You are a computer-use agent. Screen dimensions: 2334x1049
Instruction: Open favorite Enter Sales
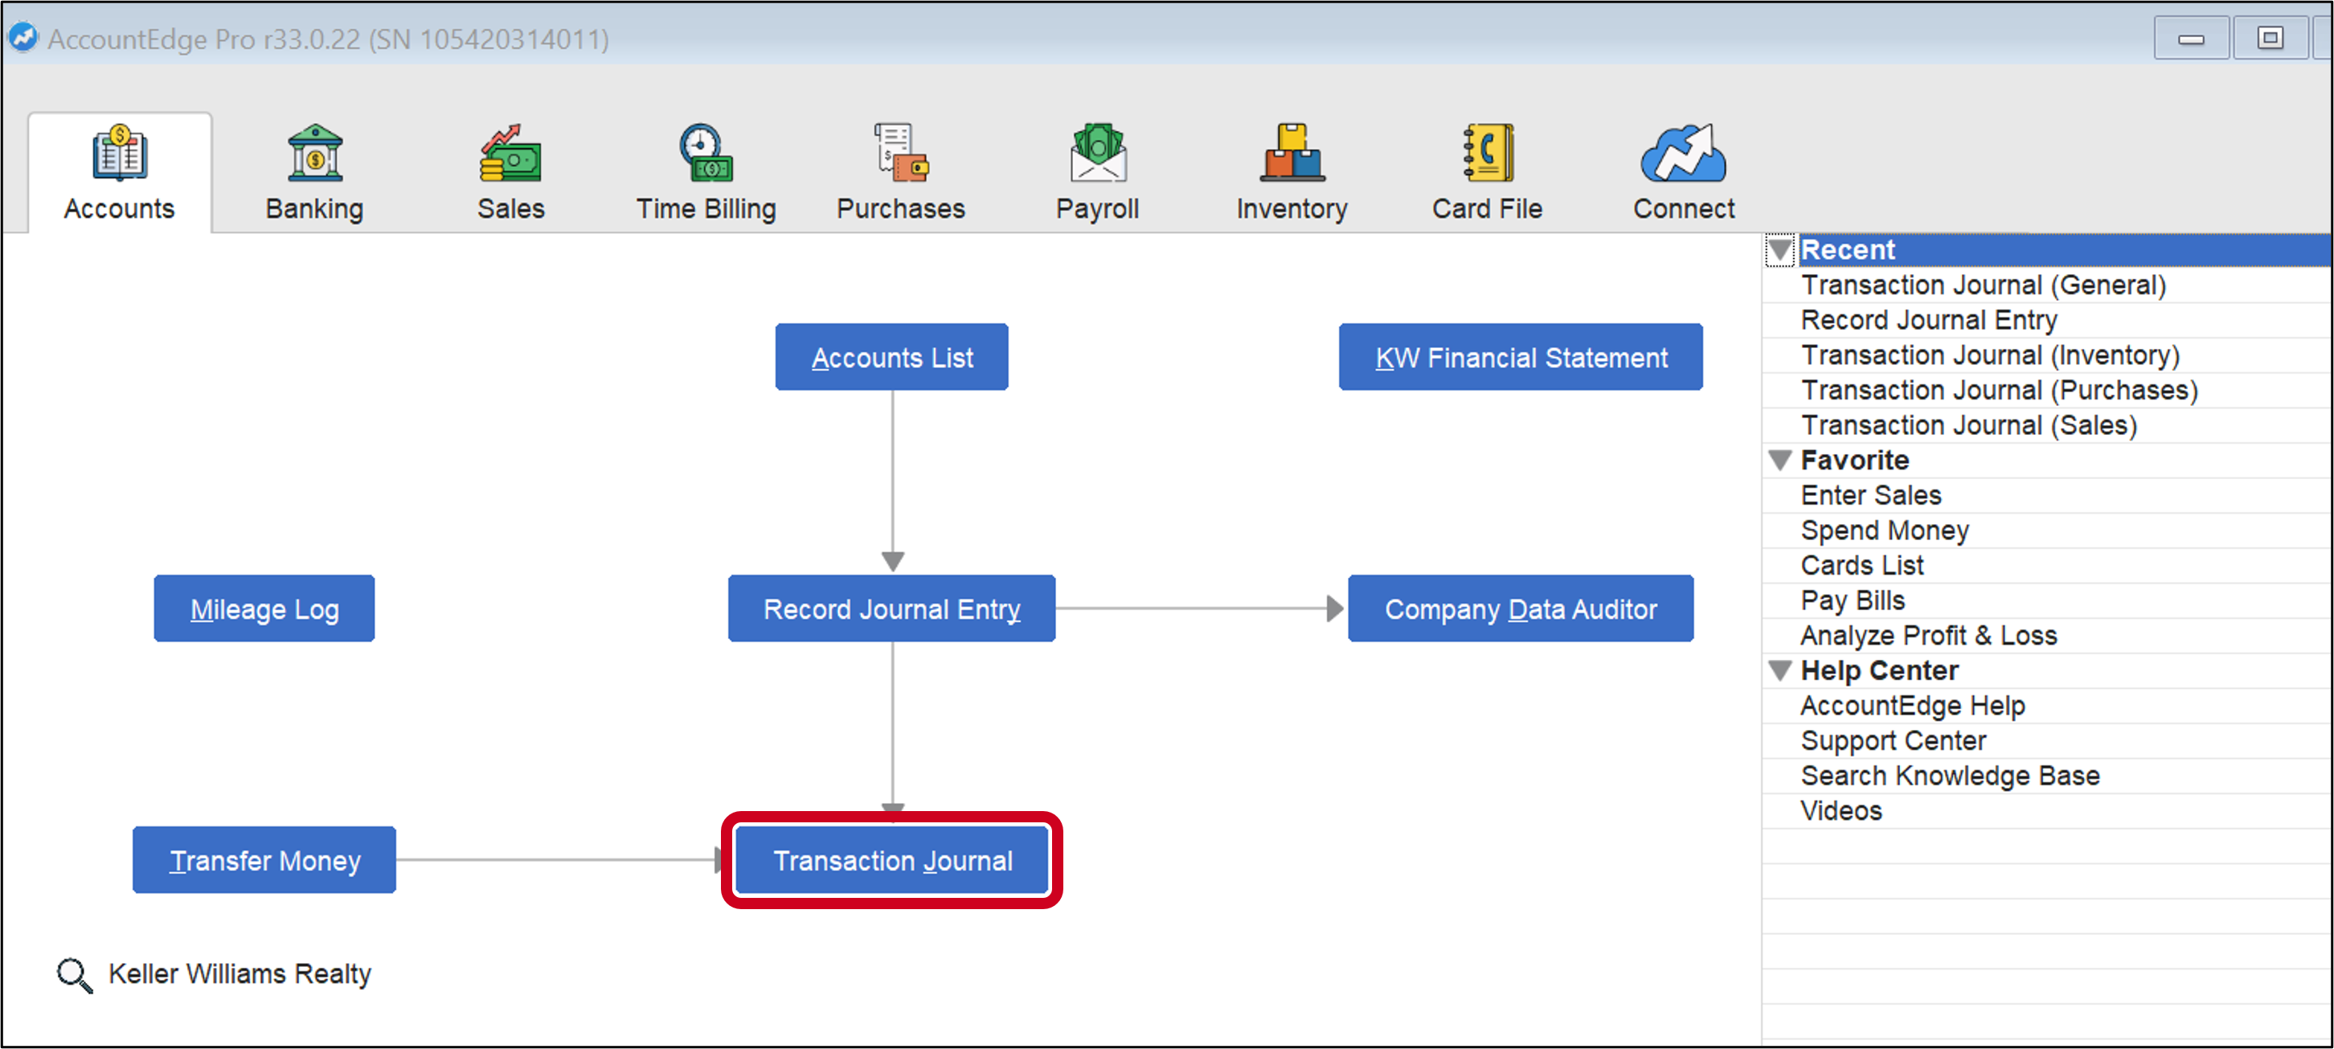[x=1871, y=495]
